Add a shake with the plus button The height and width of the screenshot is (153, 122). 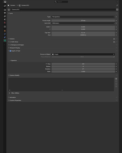click(x=116, y=79)
